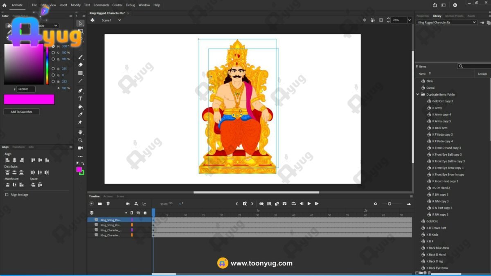The height and width of the screenshot is (276, 491).
Task: Step forward one frame in Timeline
Action: pos(317,204)
